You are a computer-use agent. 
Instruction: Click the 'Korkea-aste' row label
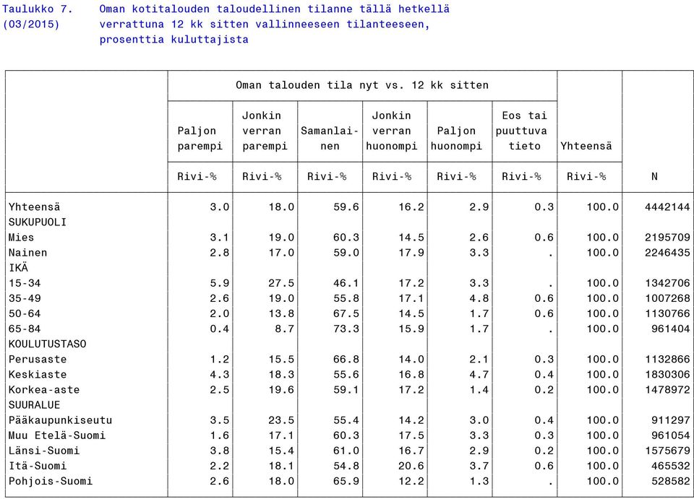coord(44,390)
